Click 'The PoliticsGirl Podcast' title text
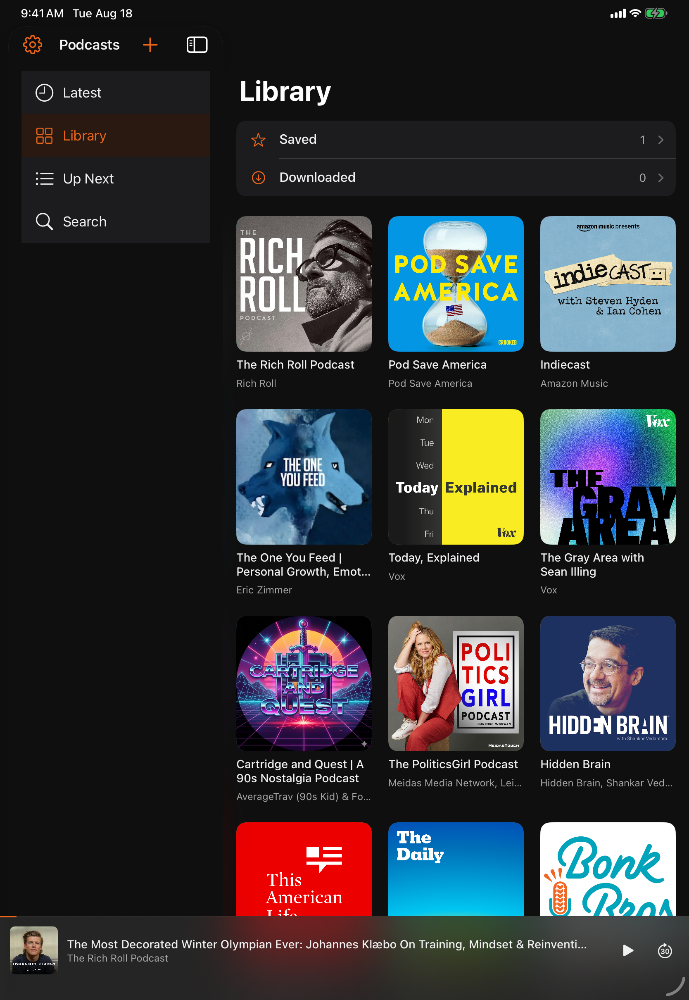The image size is (689, 1000). click(x=453, y=764)
